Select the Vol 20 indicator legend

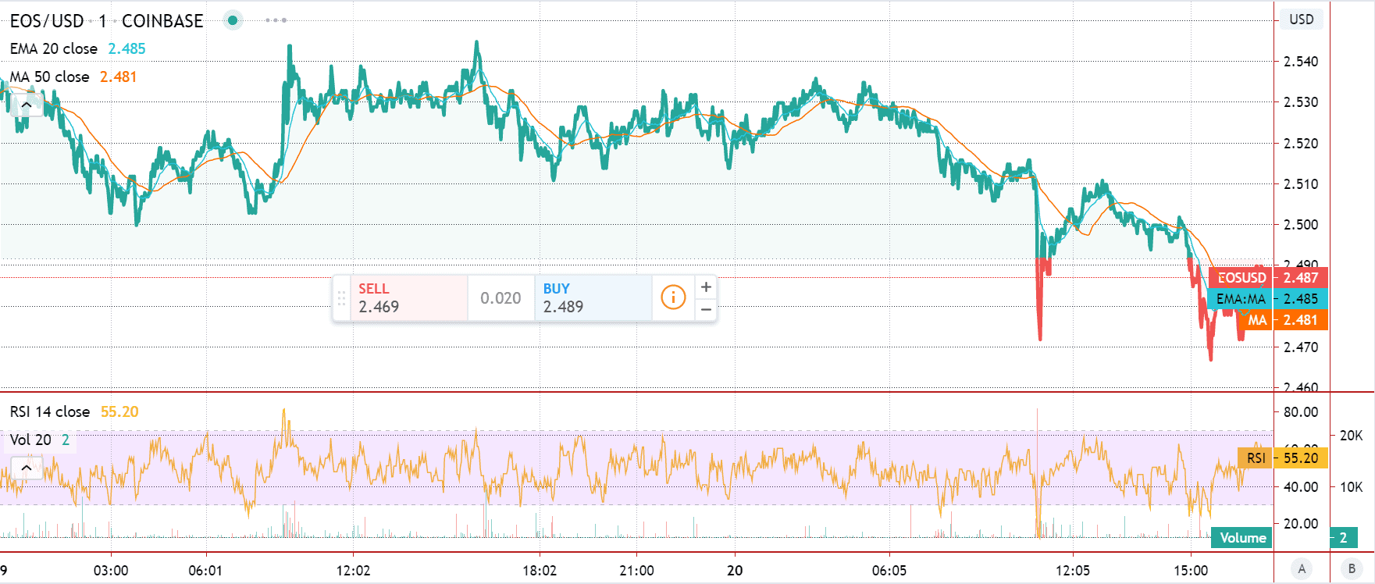pos(30,440)
